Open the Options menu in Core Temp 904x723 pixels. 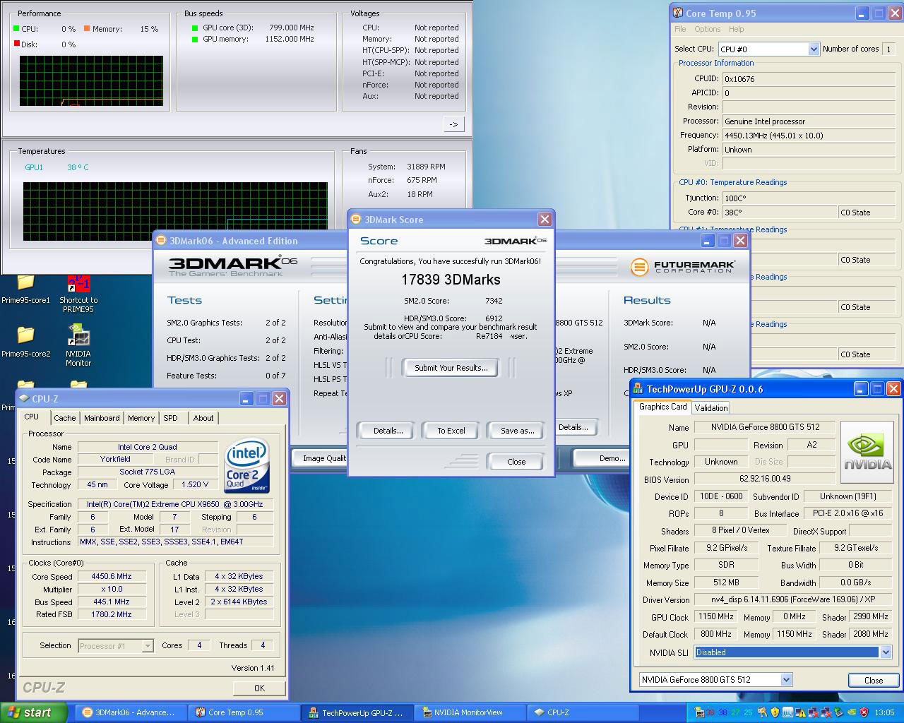click(x=707, y=29)
